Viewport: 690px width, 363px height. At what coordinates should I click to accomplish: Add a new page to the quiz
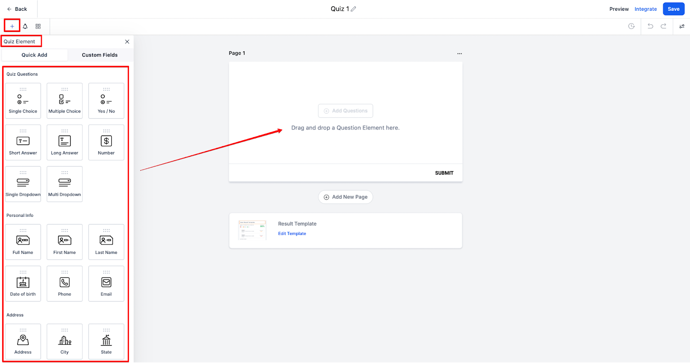(345, 197)
